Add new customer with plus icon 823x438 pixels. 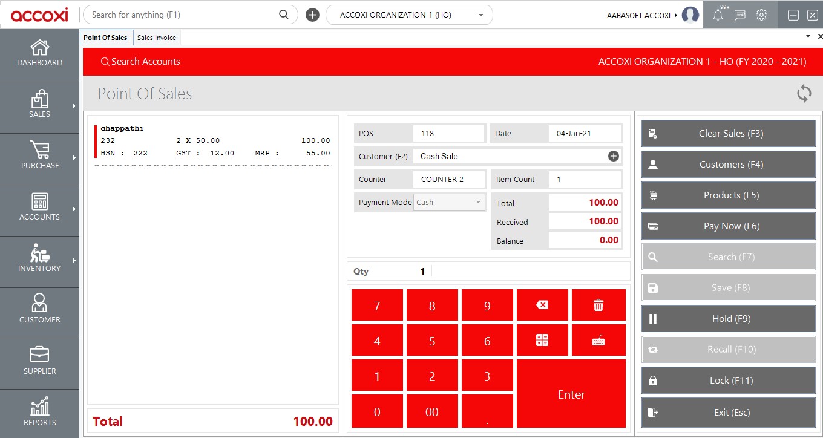pos(613,156)
